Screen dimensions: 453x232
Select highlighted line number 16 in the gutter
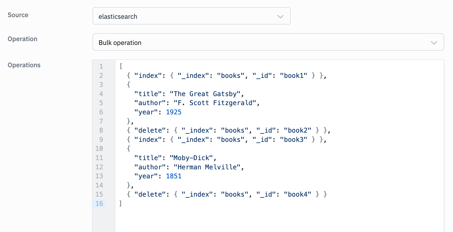tap(99, 204)
